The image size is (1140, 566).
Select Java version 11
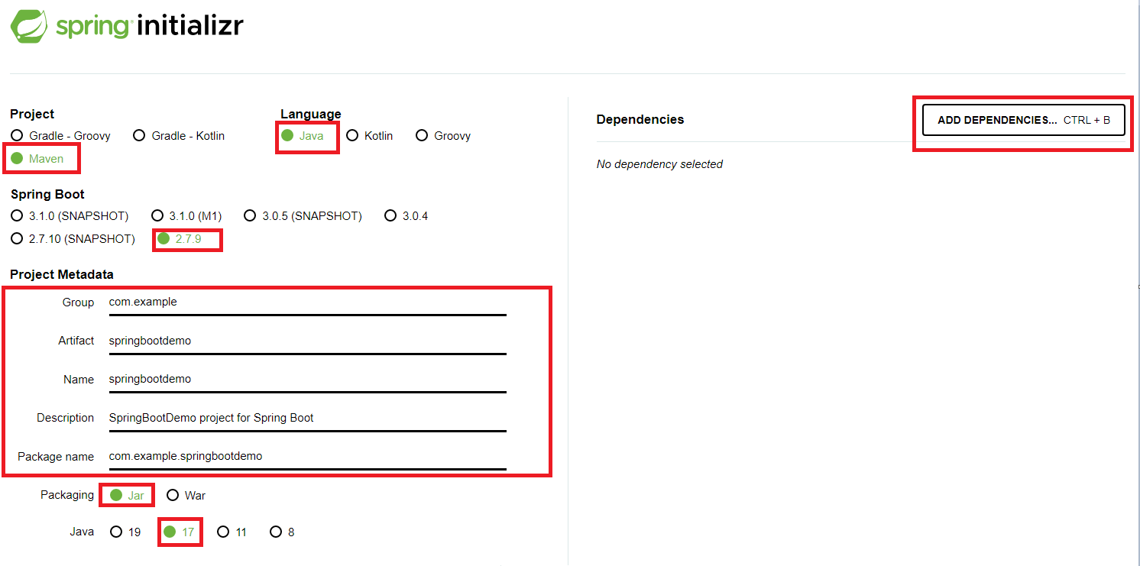click(x=232, y=532)
